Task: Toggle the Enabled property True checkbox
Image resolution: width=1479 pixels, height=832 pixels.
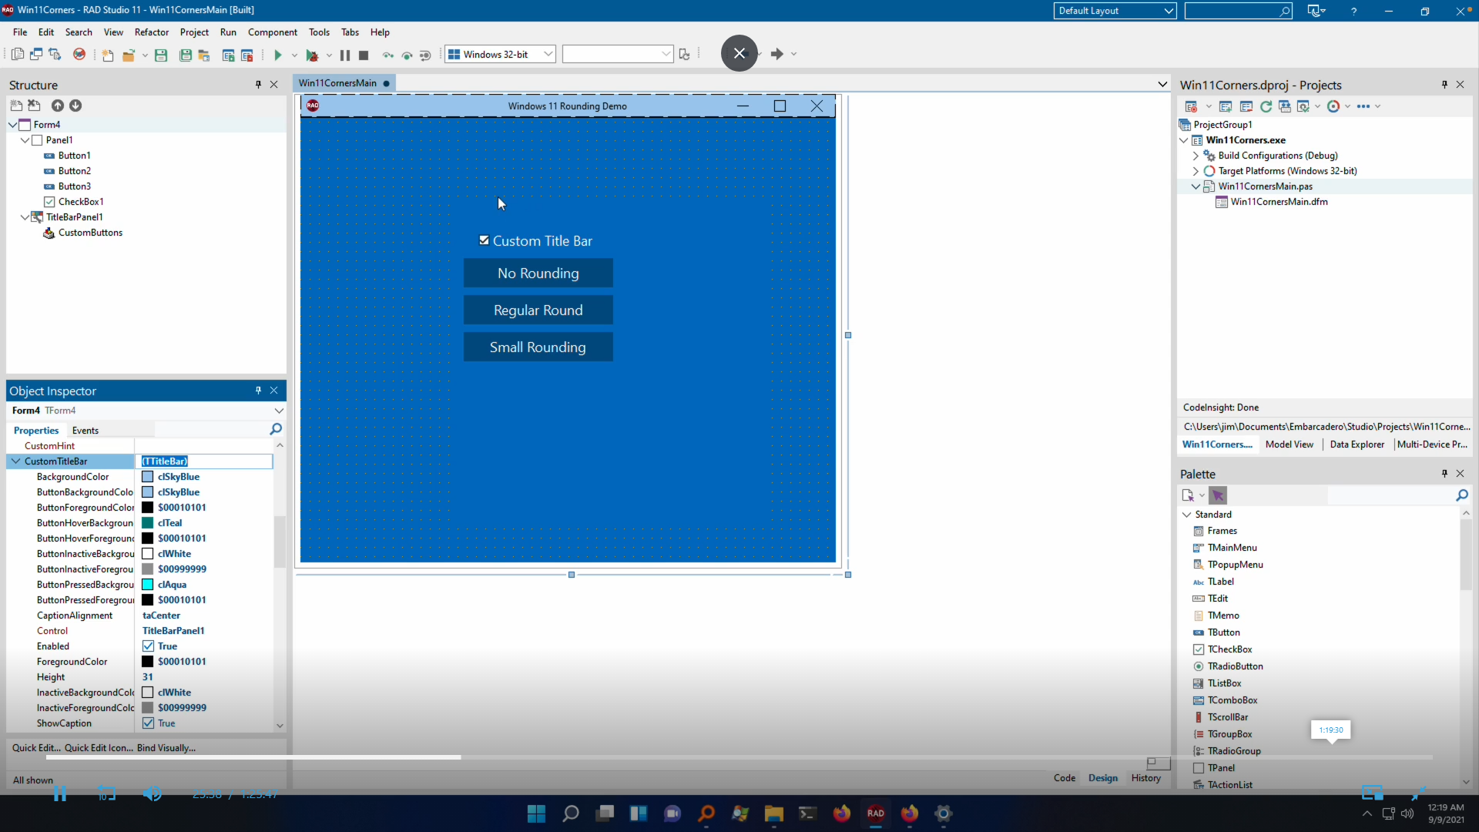Action: (x=149, y=646)
